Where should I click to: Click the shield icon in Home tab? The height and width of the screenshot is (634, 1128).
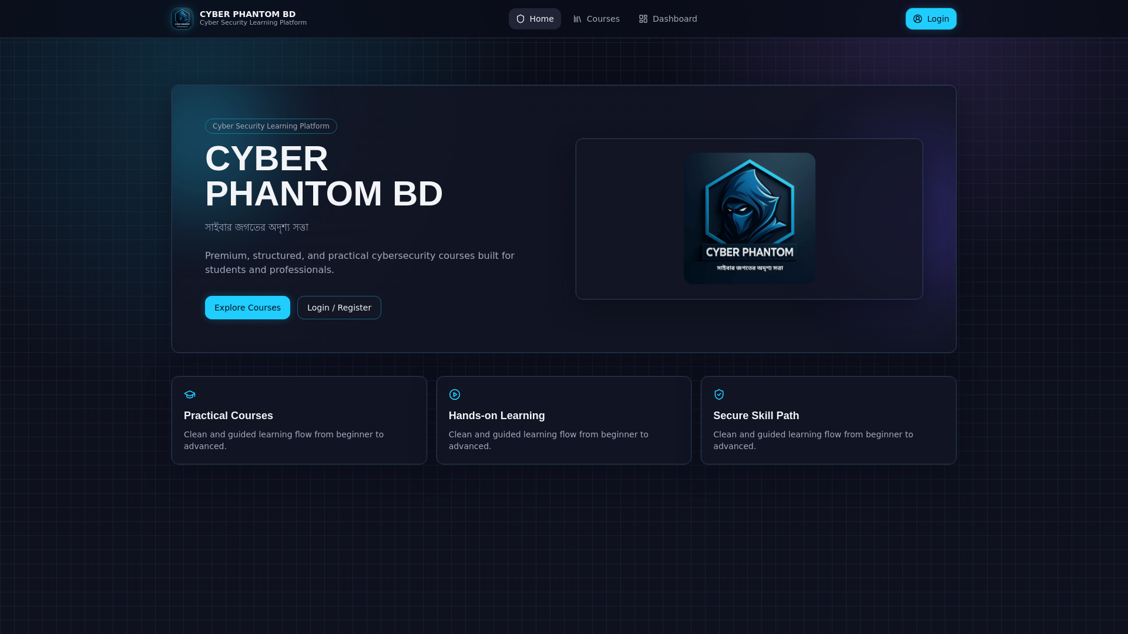tap(521, 19)
